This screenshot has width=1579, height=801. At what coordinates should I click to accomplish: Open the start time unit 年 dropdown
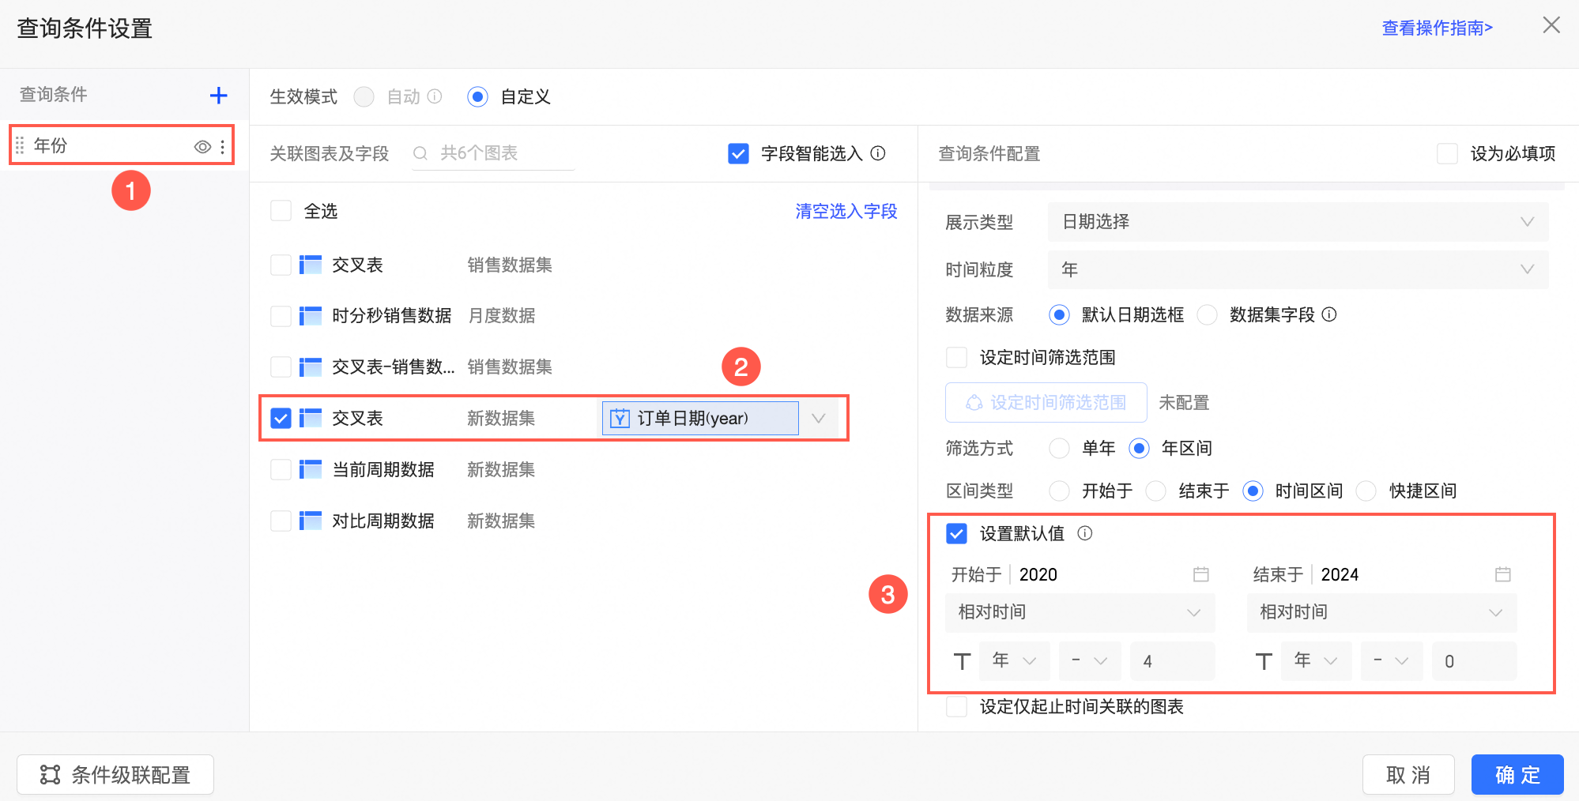1014,661
